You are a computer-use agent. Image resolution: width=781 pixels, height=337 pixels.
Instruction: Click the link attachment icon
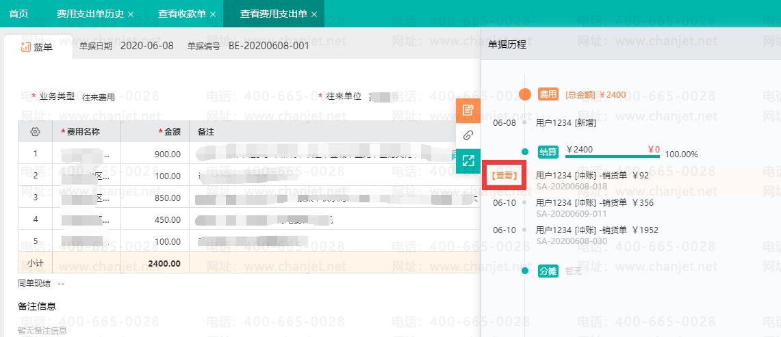coord(468,135)
